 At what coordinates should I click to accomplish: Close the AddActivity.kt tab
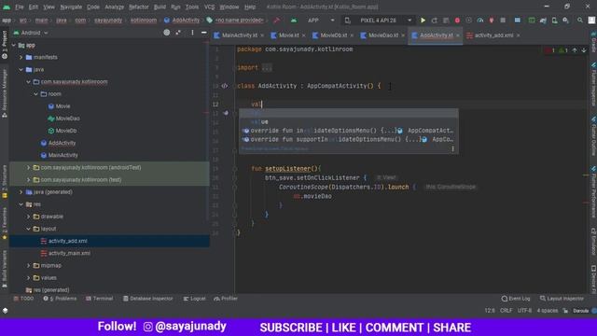[458, 35]
